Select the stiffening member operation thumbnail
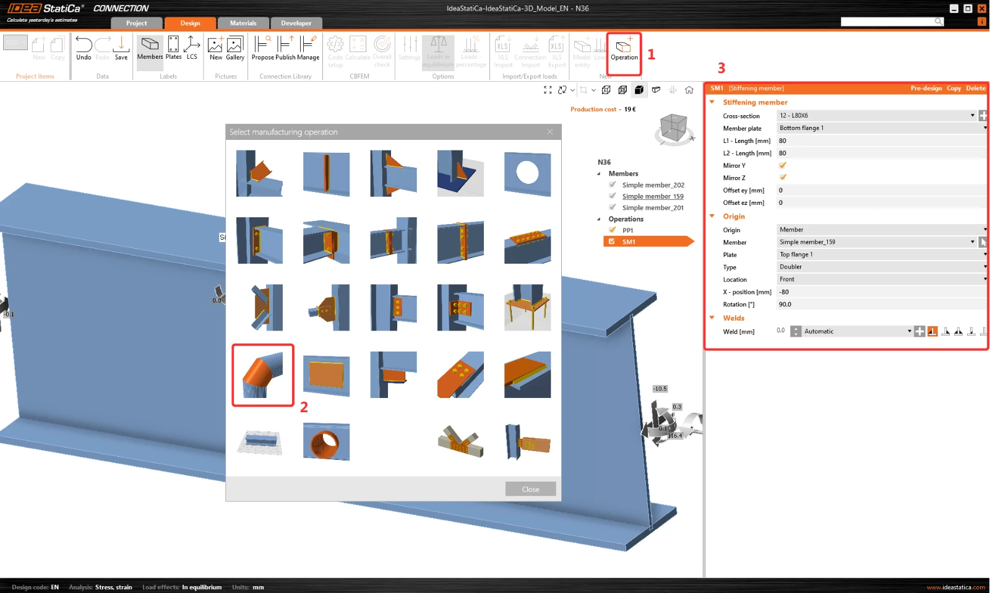 tap(263, 375)
